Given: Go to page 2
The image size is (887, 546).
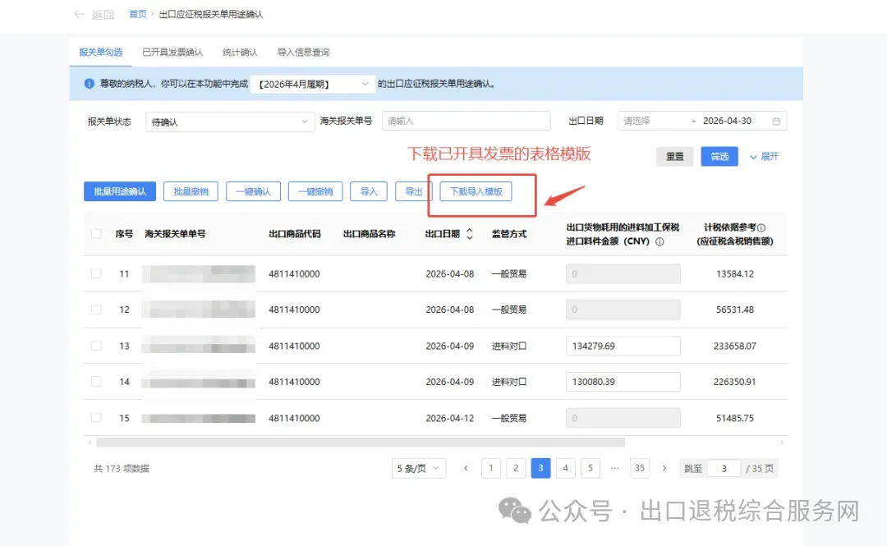Looking at the screenshot, I should click(516, 468).
